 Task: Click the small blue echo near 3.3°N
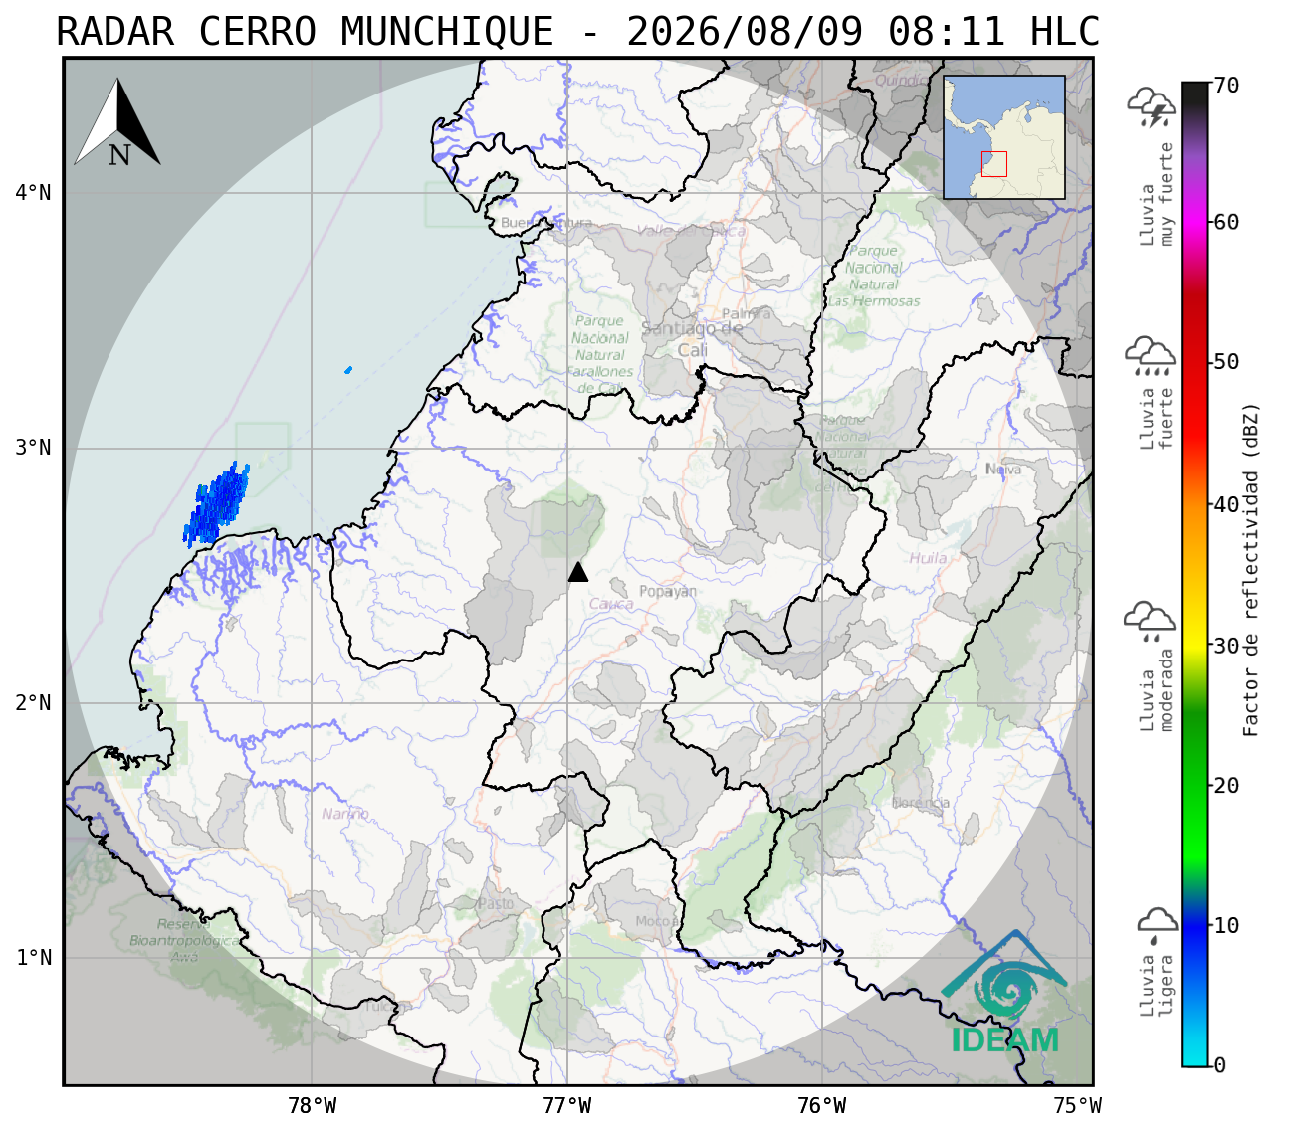click(x=348, y=370)
